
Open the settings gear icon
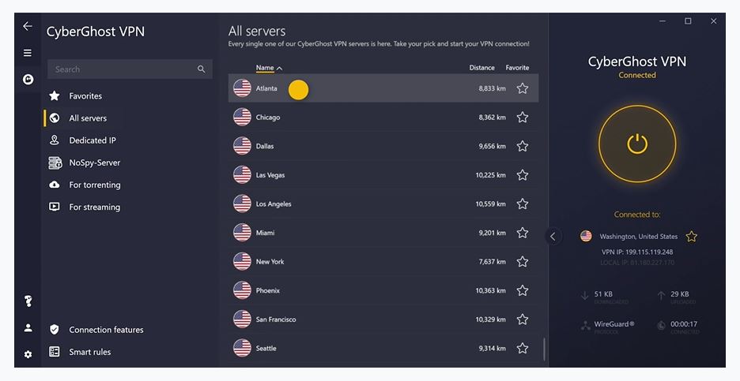click(x=28, y=354)
